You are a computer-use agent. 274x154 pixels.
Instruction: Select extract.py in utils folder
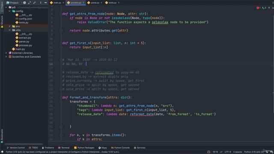tap(23, 38)
